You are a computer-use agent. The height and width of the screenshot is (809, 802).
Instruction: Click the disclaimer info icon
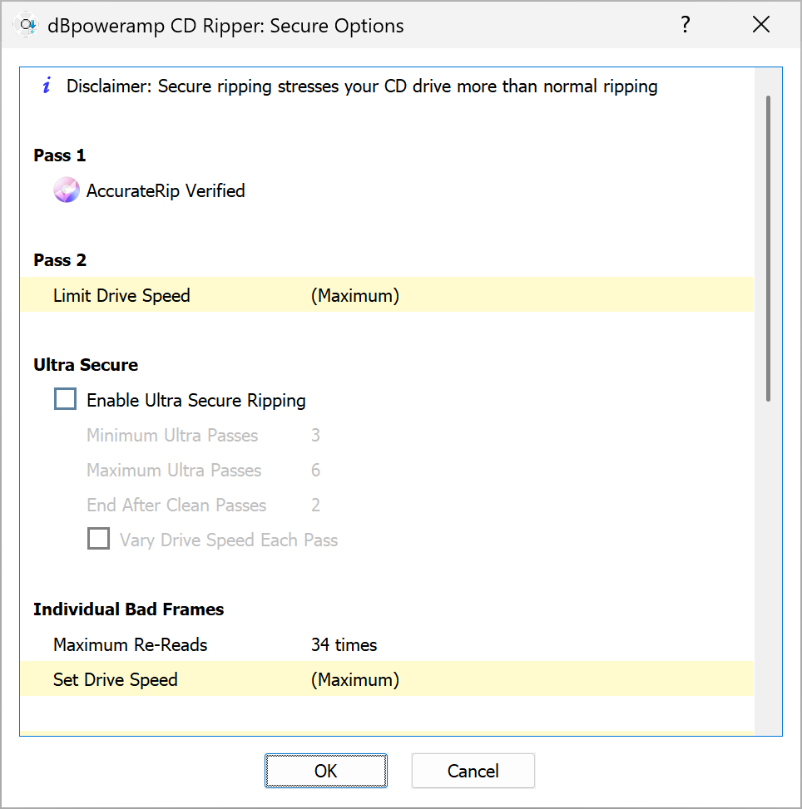pyautogui.click(x=47, y=86)
